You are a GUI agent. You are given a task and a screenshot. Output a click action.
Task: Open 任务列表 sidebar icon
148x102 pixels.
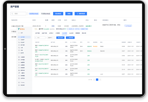tap(19, 78)
